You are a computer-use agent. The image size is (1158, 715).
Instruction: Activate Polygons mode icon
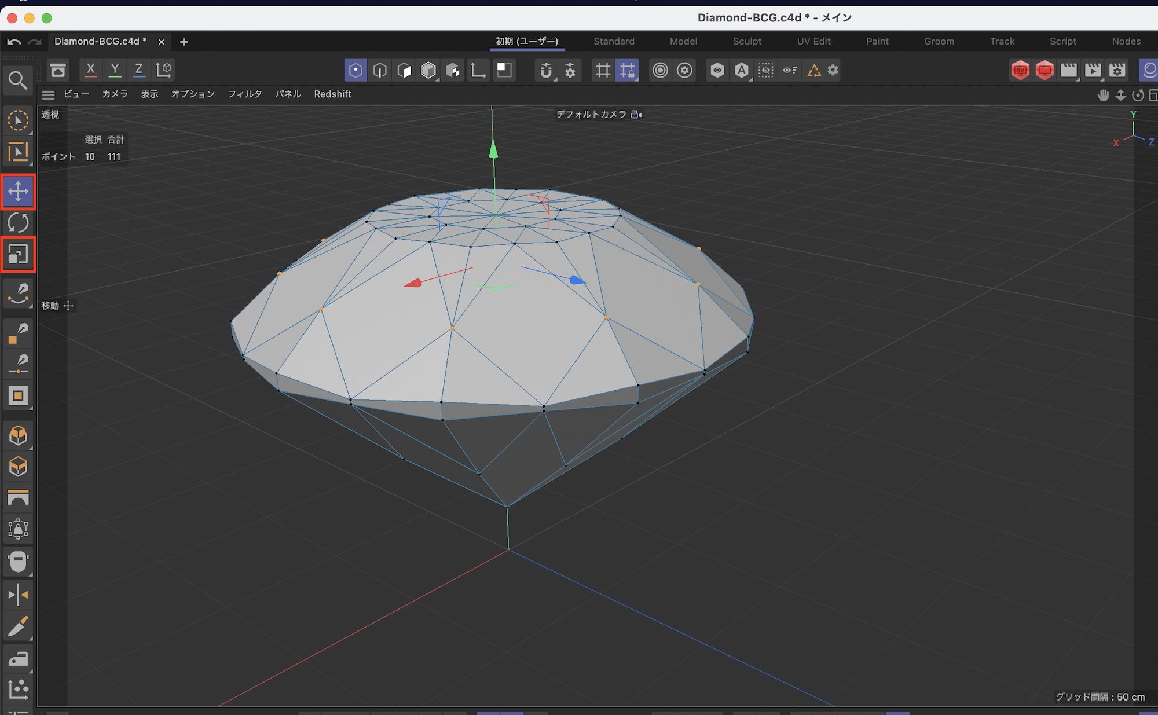(404, 71)
